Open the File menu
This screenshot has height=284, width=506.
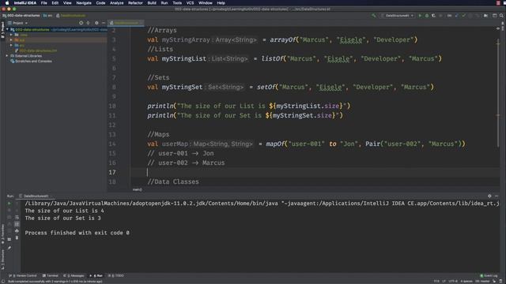tap(44, 3)
